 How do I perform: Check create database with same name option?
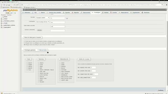24,41
